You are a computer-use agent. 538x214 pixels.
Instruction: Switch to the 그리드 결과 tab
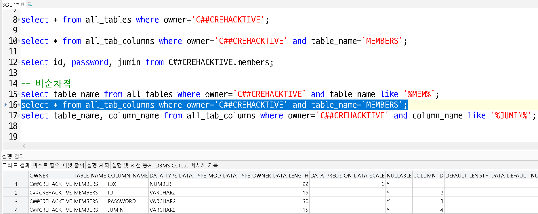[x=16, y=165]
